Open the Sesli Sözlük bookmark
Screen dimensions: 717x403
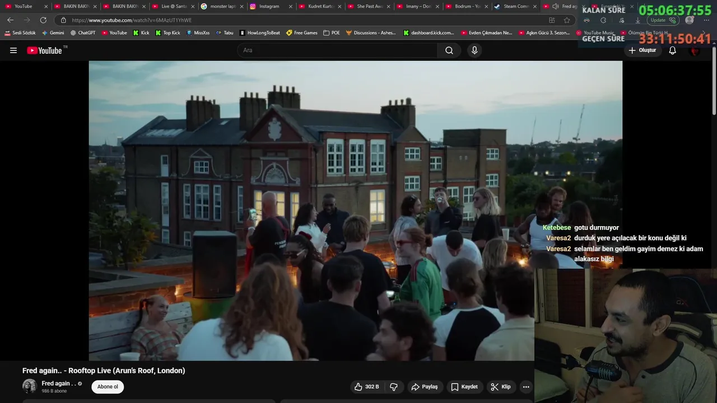pos(20,33)
